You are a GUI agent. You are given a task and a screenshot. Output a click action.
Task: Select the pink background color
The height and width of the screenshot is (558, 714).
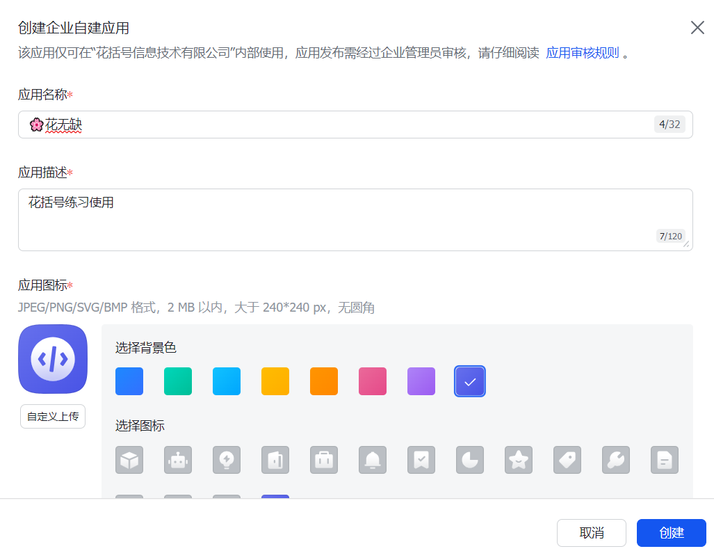373,381
